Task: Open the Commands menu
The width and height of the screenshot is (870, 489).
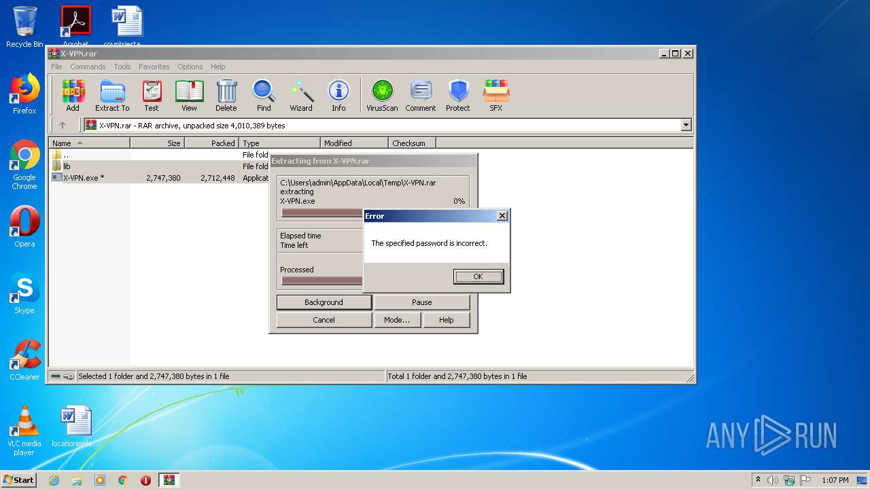Action: (88, 67)
